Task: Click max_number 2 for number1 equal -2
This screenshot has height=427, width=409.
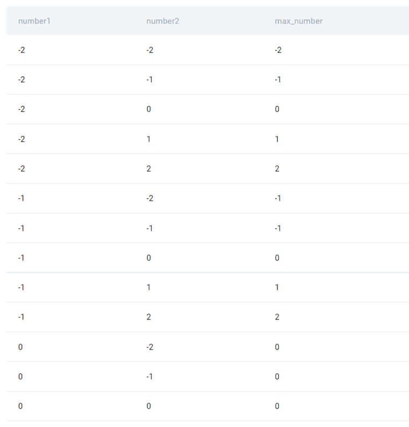Action: (x=277, y=169)
